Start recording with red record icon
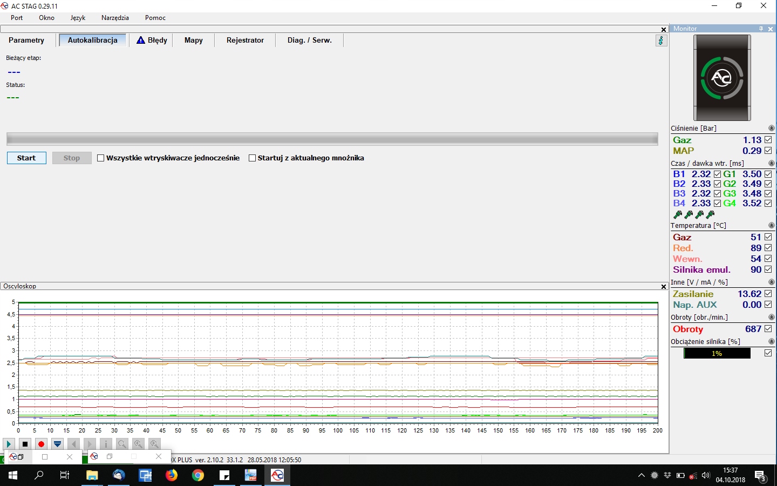The image size is (777, 486). pos(41,444)
